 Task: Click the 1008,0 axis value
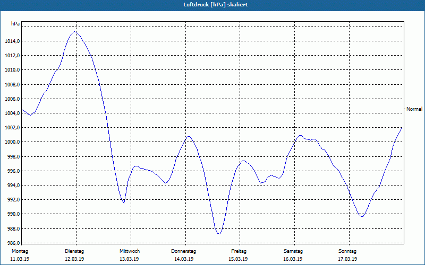pyautogui.click(x=12, y=84)
